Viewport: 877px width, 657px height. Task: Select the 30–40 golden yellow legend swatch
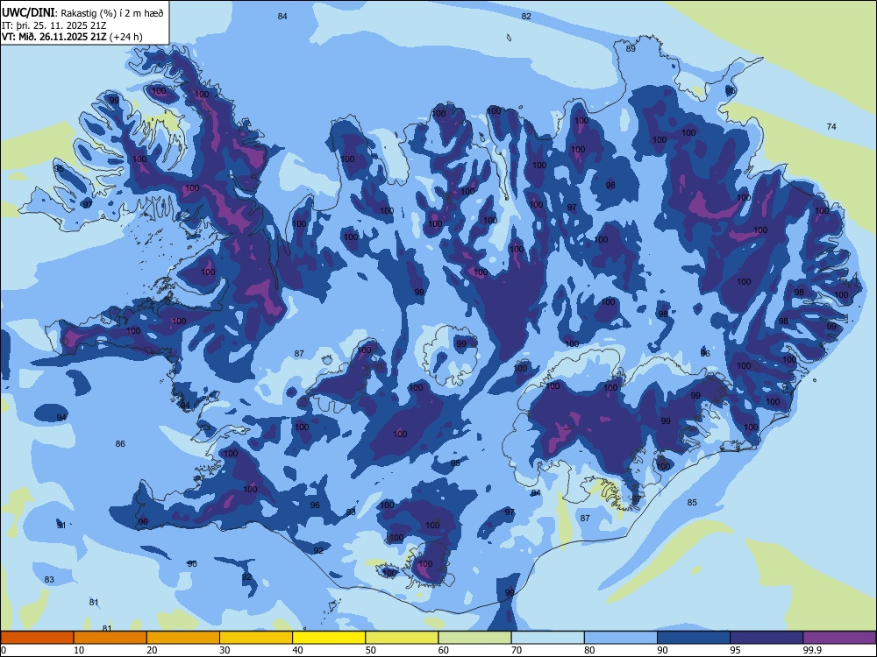[256, 638]
